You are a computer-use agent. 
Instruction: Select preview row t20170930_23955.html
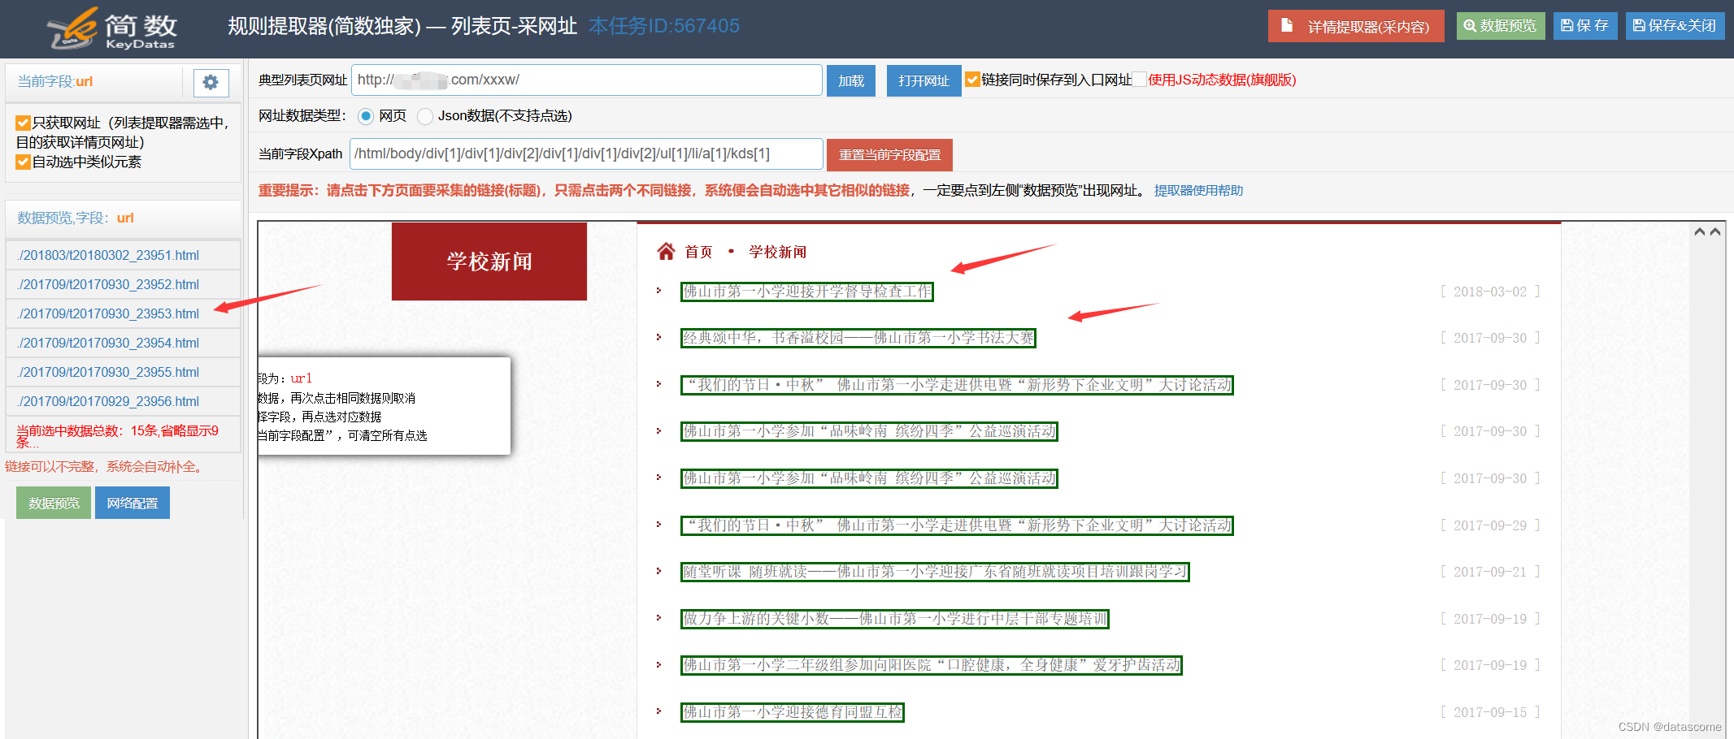click(x=123, y=372)
